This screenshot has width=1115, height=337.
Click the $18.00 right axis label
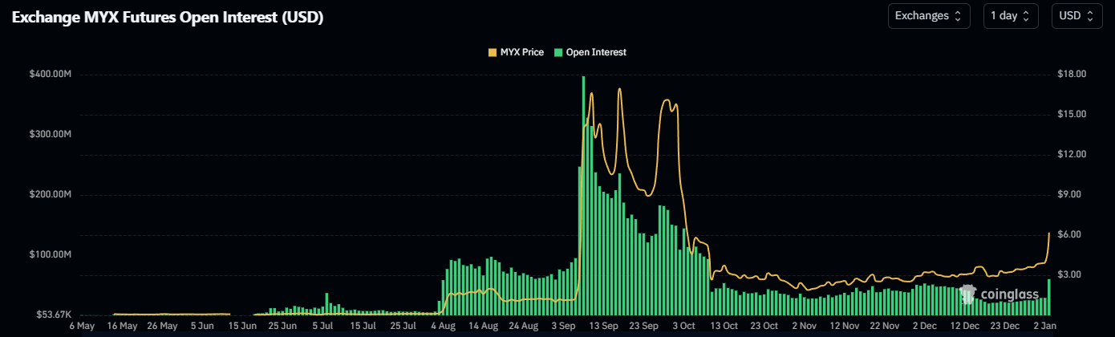pos(1072,75)
